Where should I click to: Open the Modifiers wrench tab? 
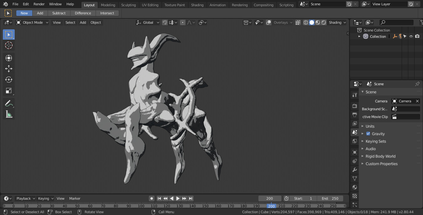[355, 170]
